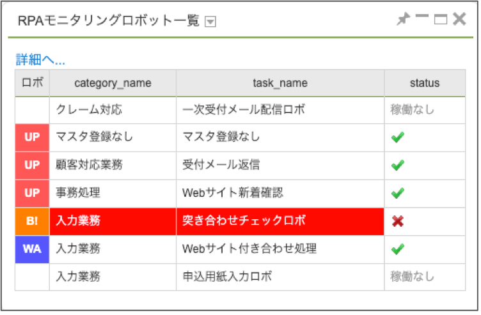Click the green checkmark for マスタ登録なし row

click(x=398, y=137)
